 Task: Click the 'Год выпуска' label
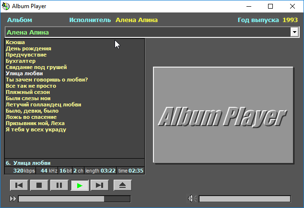(258, 20)
